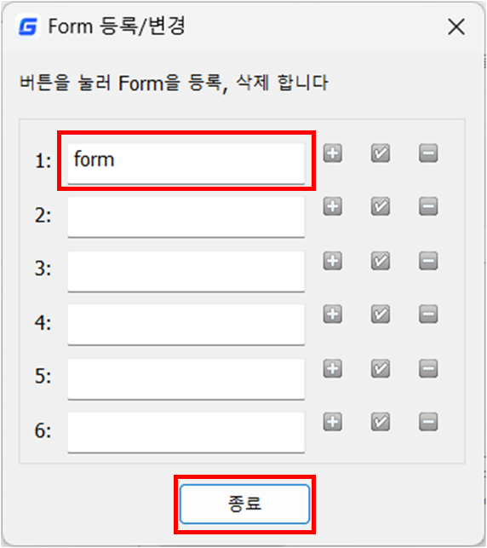
Task: Click the checkmark icon for form slot 1
Action: click(381, 153)
